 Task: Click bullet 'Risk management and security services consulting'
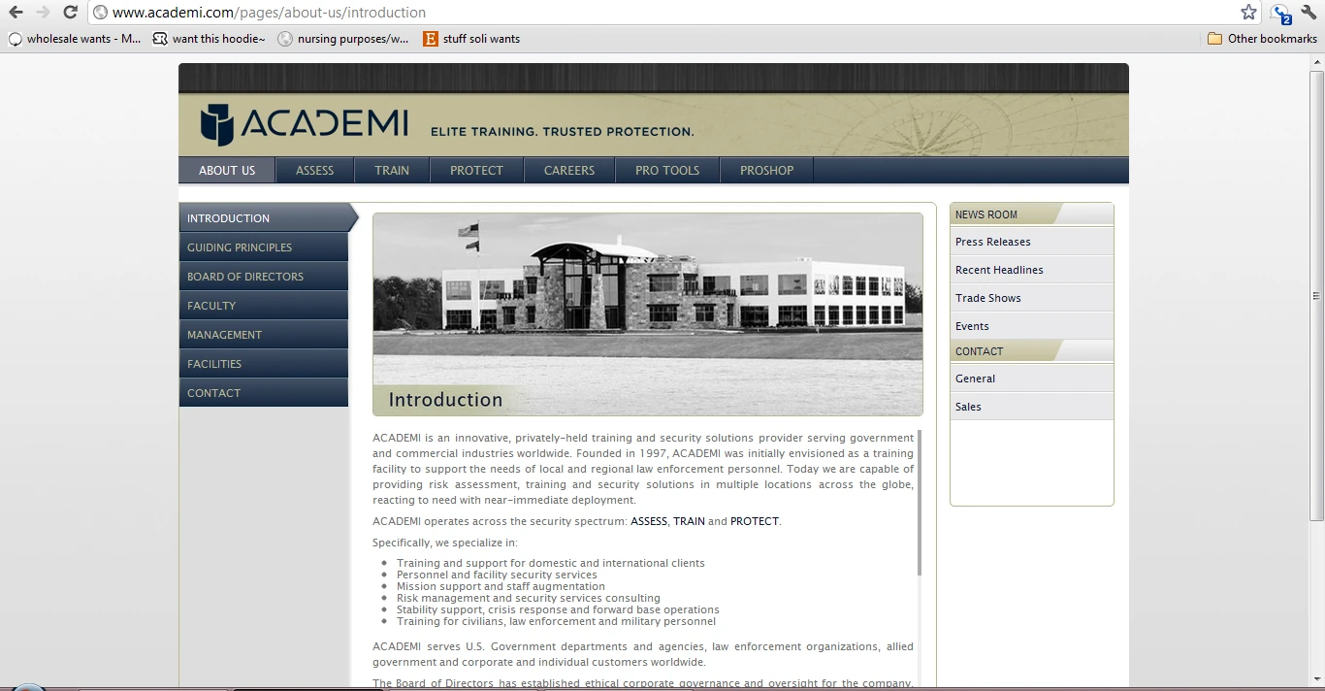529,598
